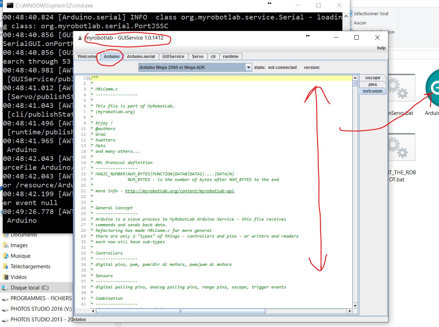Click the 'General Concept' comment line
This screenshot has height=327, width=439.
click(x=114, y=208)
